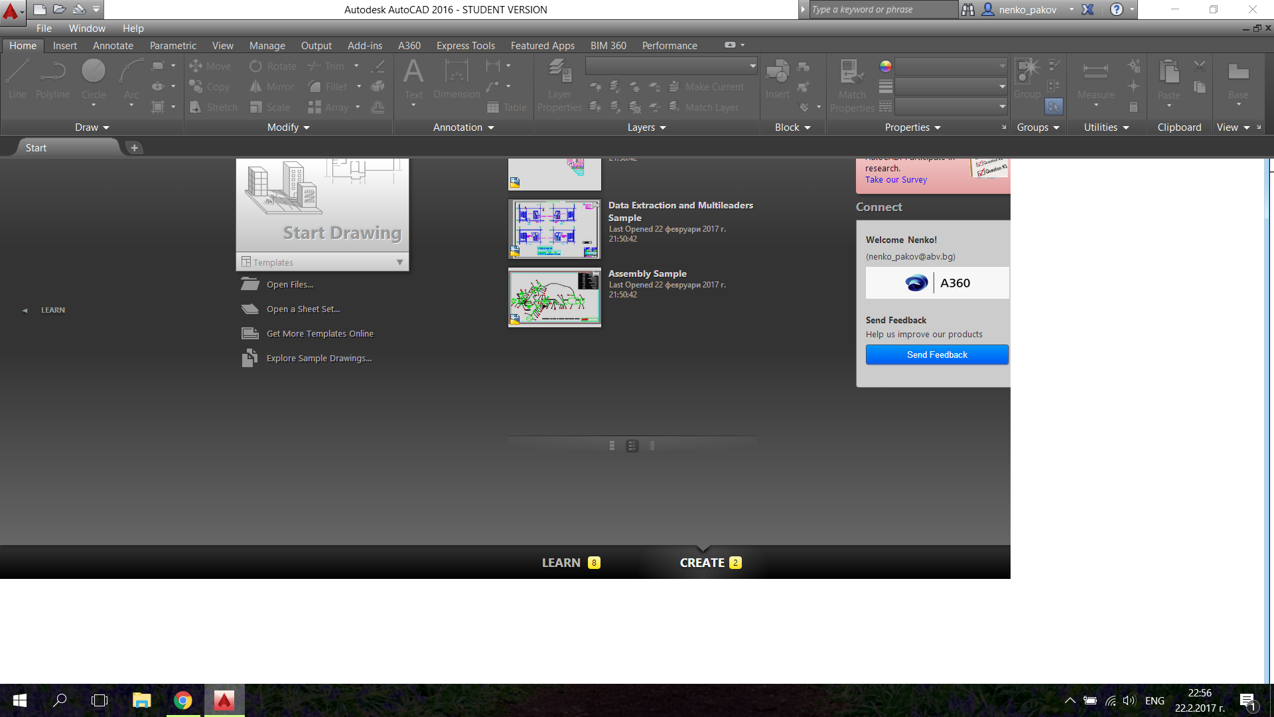This screenshot has height=717, width=1274.
Task: Open Layer Properties panel icon
Action: [559, 72]
